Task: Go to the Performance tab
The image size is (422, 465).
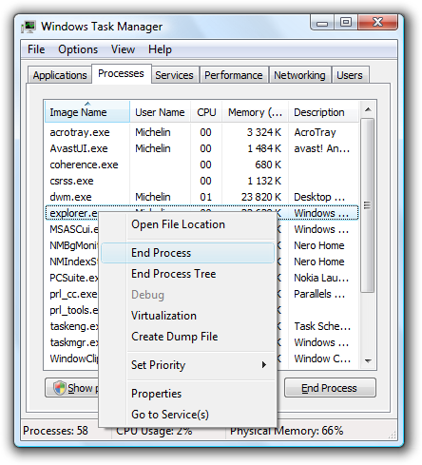Action: (234, 75)
